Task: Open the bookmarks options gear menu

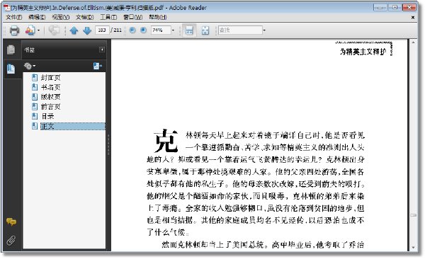Action: 30,66
